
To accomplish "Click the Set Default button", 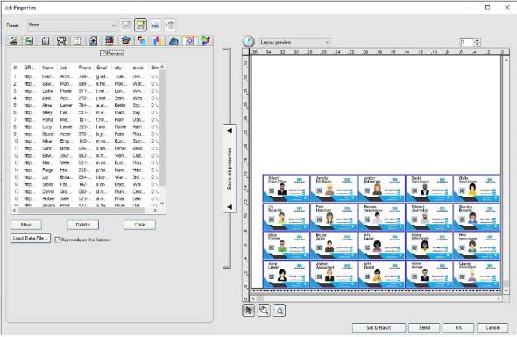I will 379,327.
